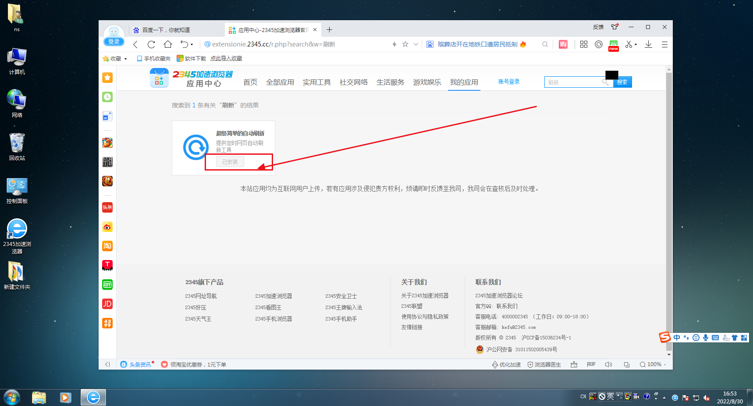Open 手机收藏夹 bookmark

tap(153, 58)
